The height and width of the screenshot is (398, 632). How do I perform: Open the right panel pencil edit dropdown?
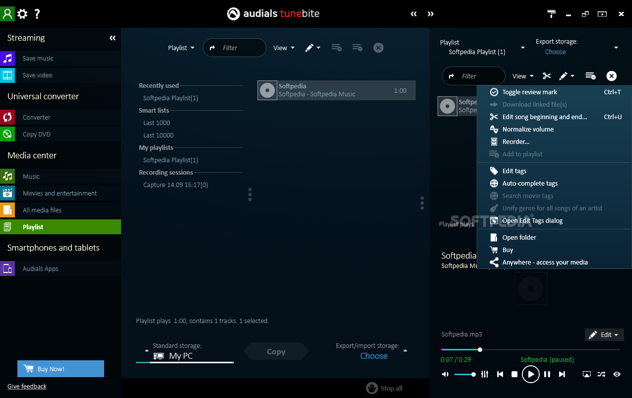click(567, 76)
